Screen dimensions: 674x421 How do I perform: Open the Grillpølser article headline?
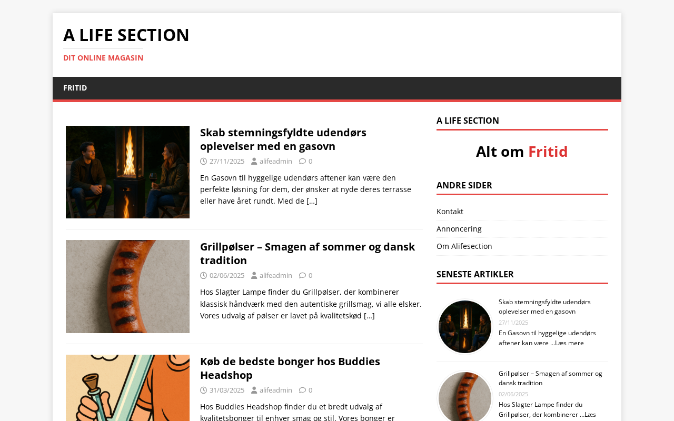click(308, 254)
